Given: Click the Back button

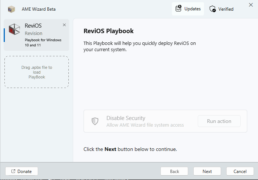Looking at the screenshot, I should coord(174,172).
